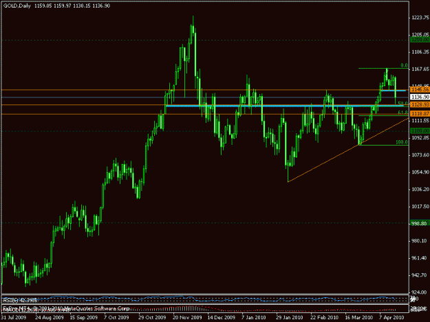The image size is (430, 322).
Task: Select the 1054.90 price axis label
Action: pyautogui.click(x=420, y=172)
